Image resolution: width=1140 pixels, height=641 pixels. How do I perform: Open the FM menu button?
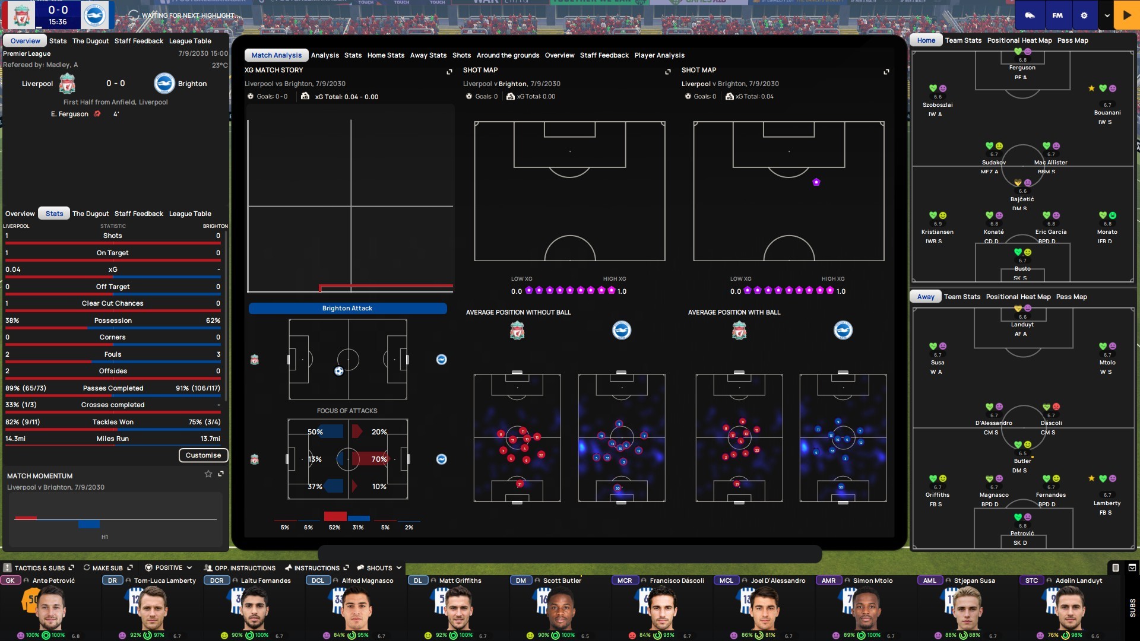click(1057, 15)
